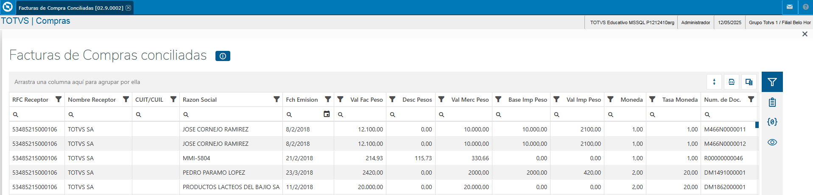Export grid to XLSX file

(732, 82)
